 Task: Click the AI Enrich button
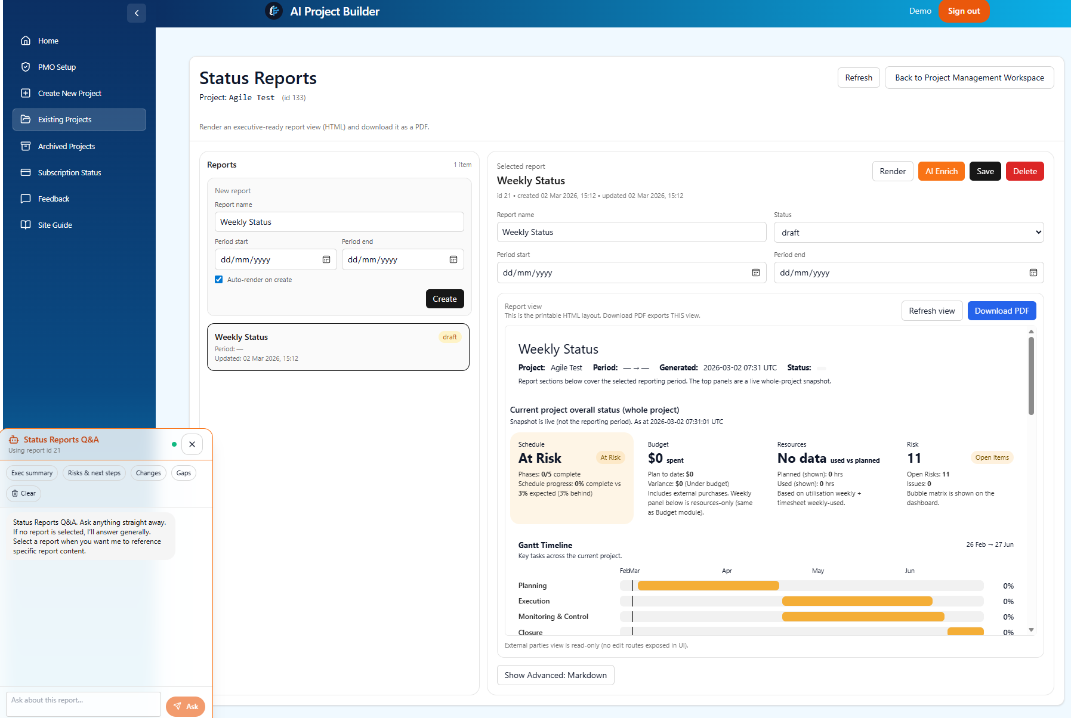942,171
